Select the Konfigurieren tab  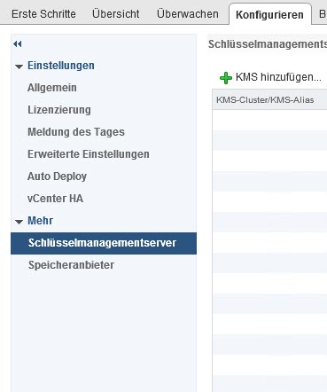pos(269,14)
